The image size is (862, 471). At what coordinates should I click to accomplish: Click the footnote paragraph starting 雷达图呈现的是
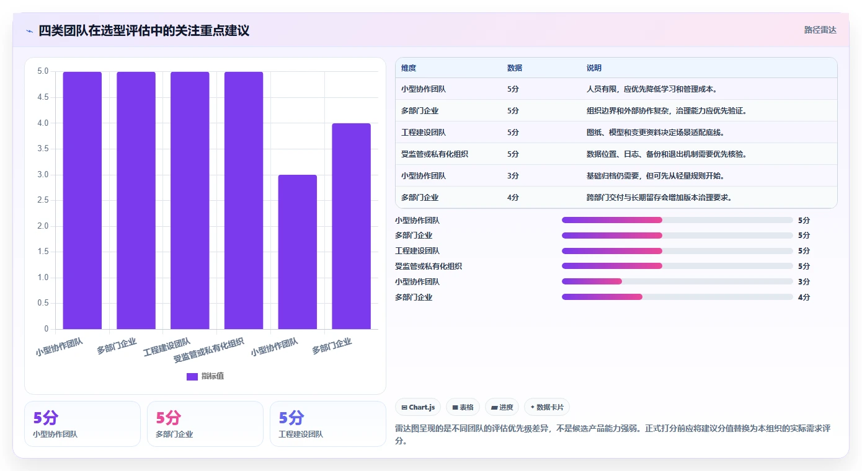[617, 434]
